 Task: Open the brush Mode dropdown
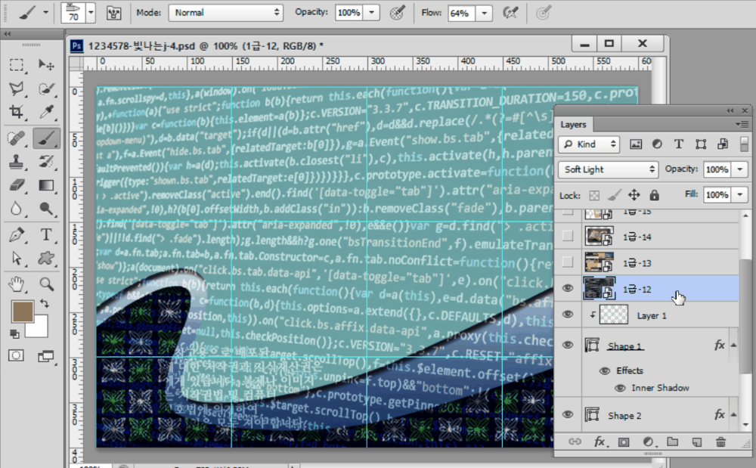tap(225, 13)
